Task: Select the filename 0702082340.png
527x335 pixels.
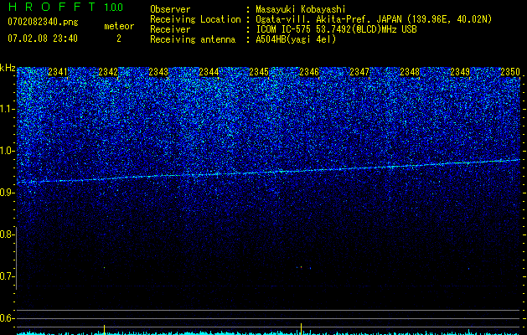Action: (43, 22)
